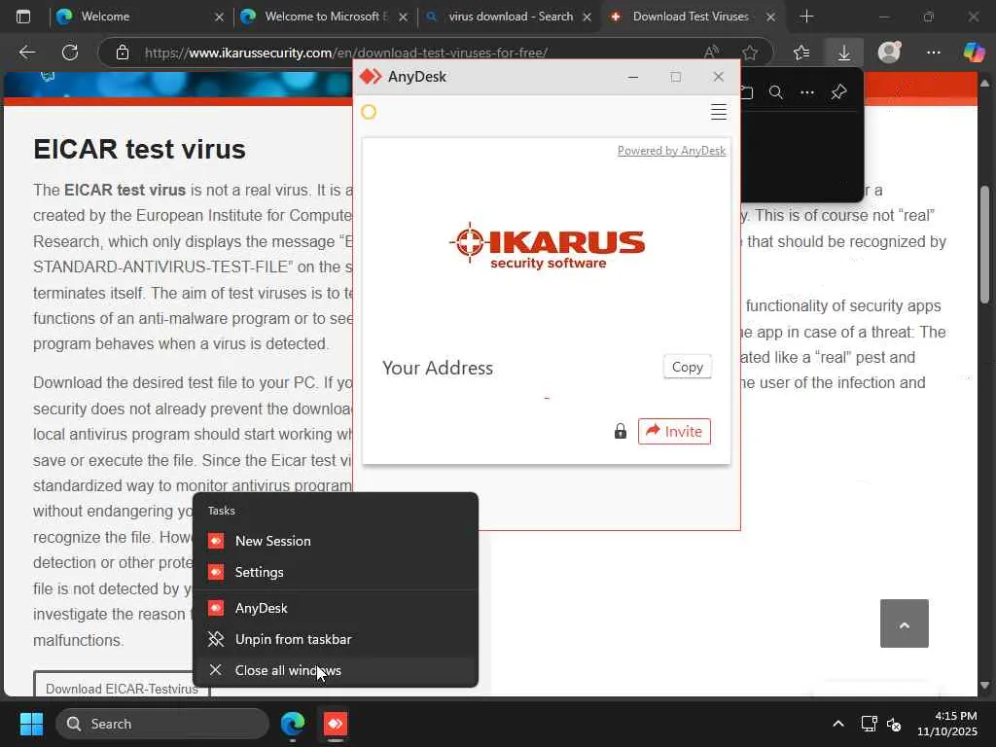The image size is (996, 747).
Task: Copy your AnyDesk address
Action: pyautogui.click(x=688, y=367)
